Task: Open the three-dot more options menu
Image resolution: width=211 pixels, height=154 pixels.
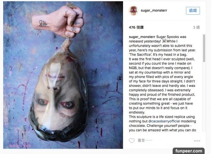Action: tap(197, 141)
